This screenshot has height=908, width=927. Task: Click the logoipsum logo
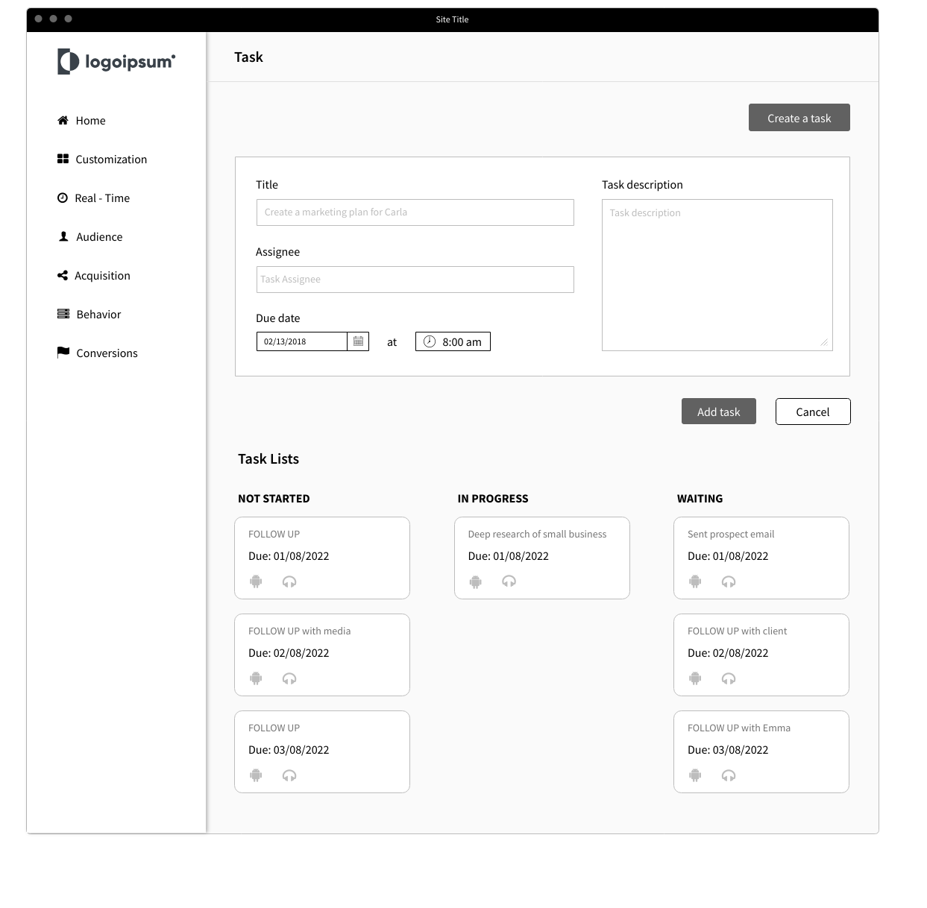116,61
